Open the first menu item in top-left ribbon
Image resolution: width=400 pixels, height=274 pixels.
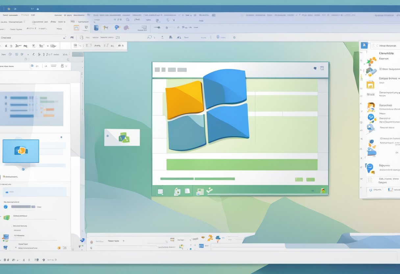click(x=9, y=15)
